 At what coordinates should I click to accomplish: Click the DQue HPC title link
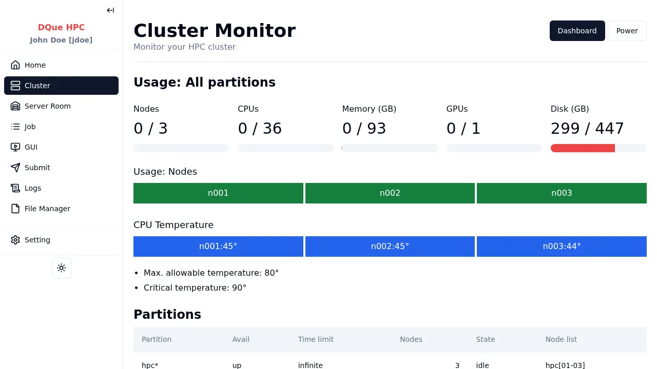tap(61, 27)
